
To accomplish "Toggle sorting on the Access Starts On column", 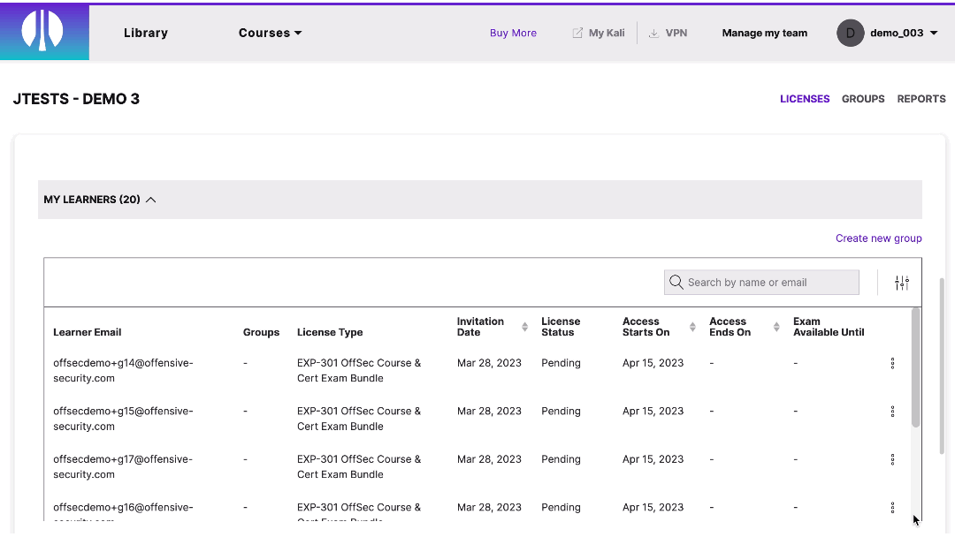I will click(x=691, y=326).
